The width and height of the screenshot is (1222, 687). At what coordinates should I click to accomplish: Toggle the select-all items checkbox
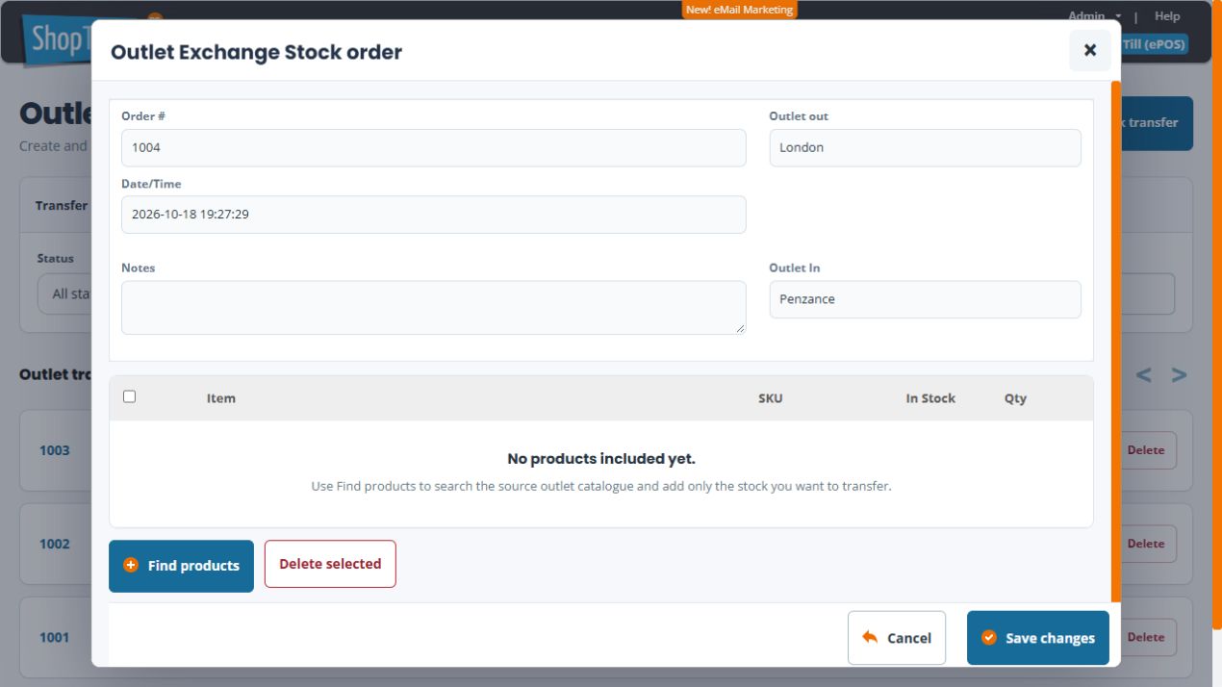tap(130, 396)
